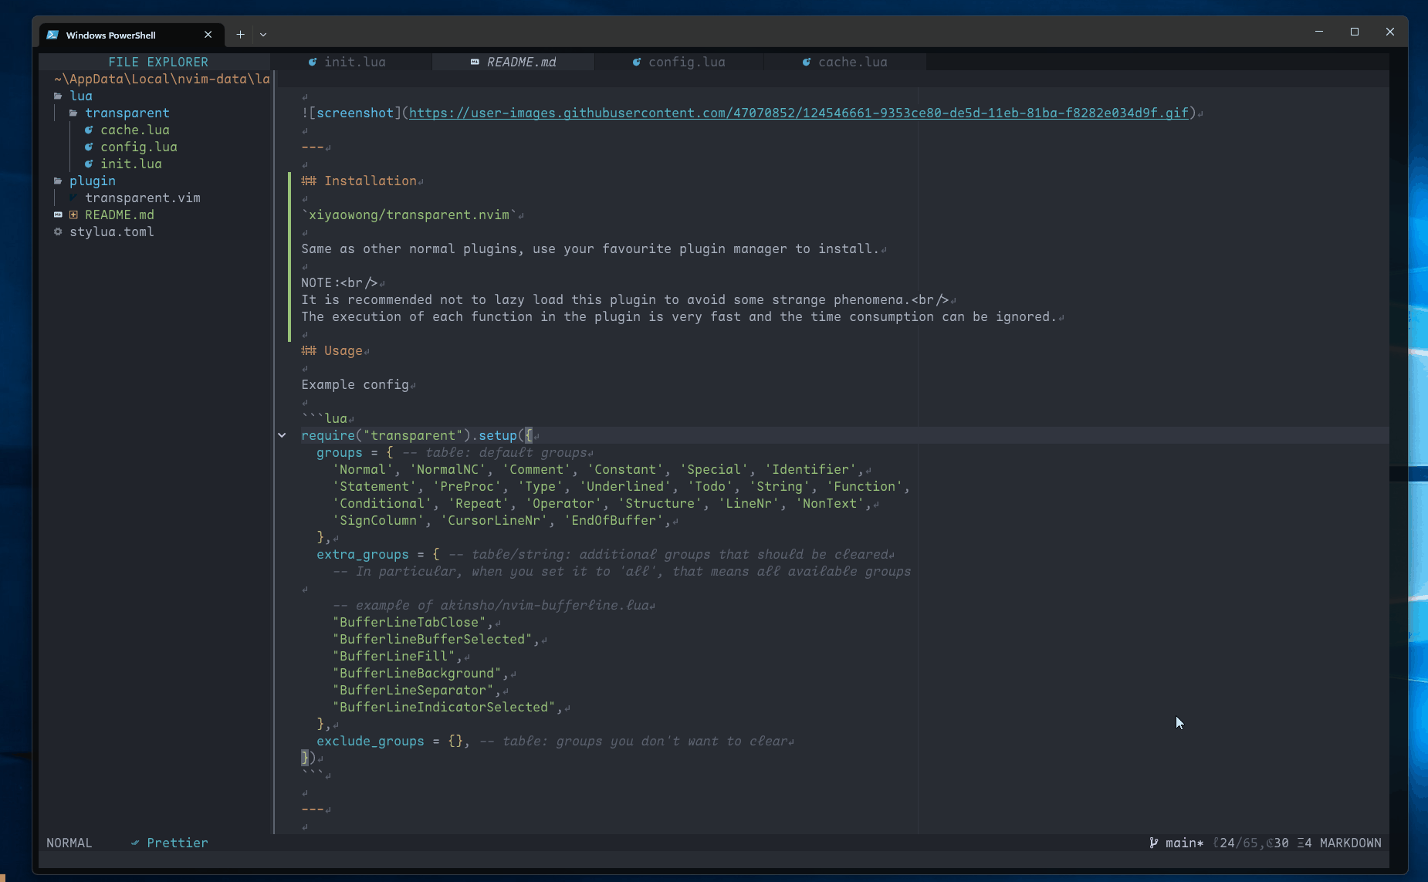The image size is (1428, 882).
Task: Click the xiyaowong/transparent.nvim inline code
Action: [x=409, y=215]
